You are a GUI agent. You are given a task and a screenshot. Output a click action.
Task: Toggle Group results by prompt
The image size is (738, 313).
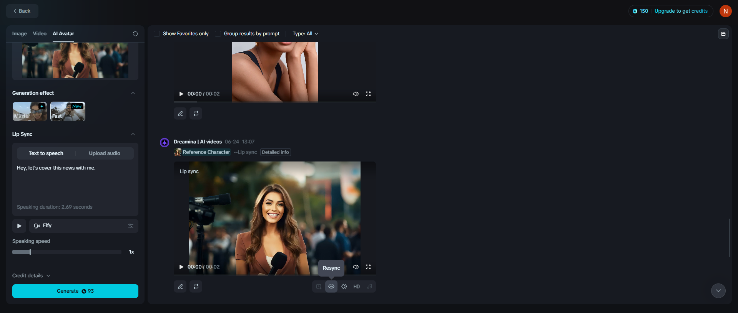218,34
